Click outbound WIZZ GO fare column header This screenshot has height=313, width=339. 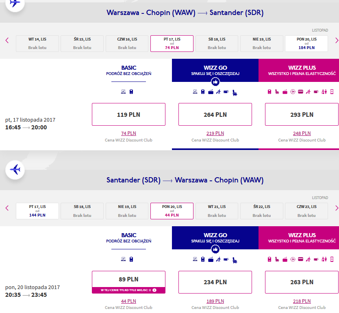215,70
